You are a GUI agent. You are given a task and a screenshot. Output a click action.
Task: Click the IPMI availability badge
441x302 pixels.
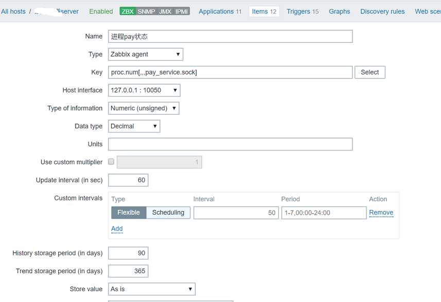pyautogui.click(x=182, y=11)
